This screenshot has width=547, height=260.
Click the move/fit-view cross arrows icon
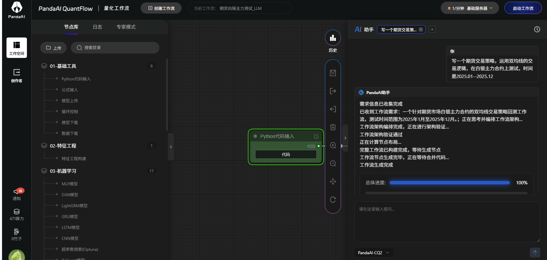[333, 182]
